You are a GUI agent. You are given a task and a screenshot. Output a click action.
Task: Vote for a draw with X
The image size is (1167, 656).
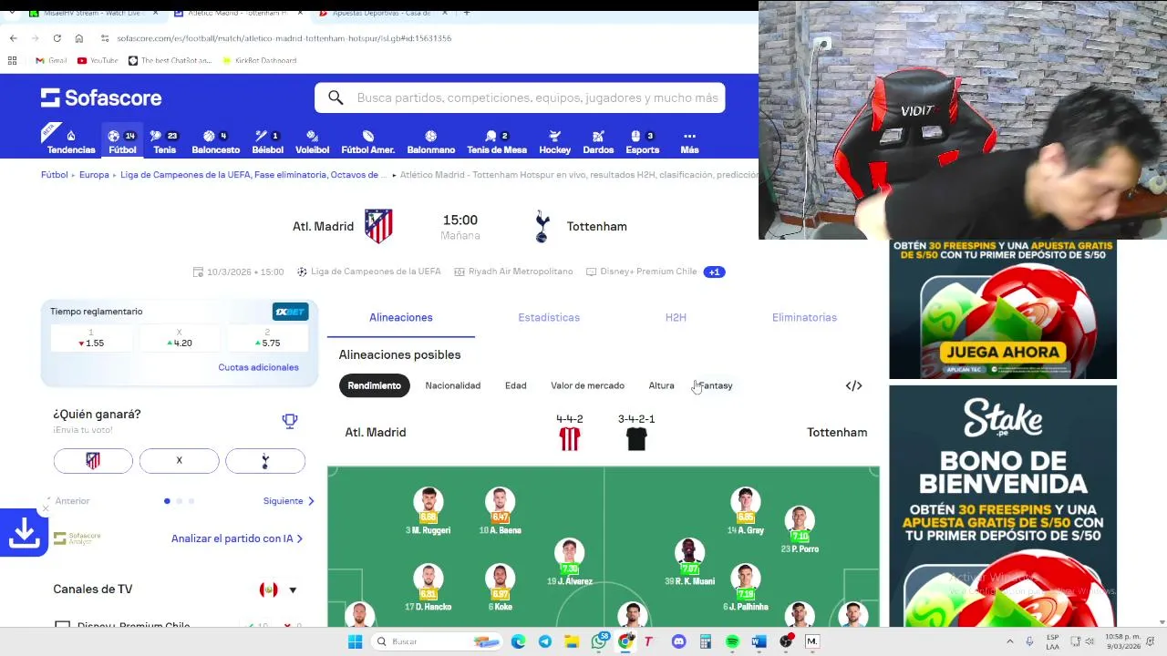[x=179, y=461]
